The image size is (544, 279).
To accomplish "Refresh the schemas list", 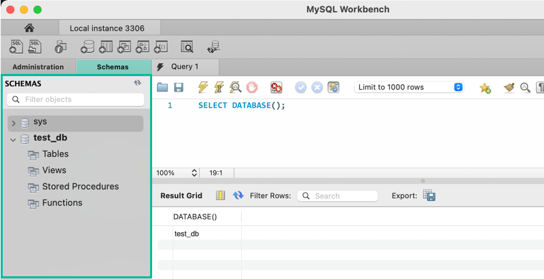I will (138, 83).
